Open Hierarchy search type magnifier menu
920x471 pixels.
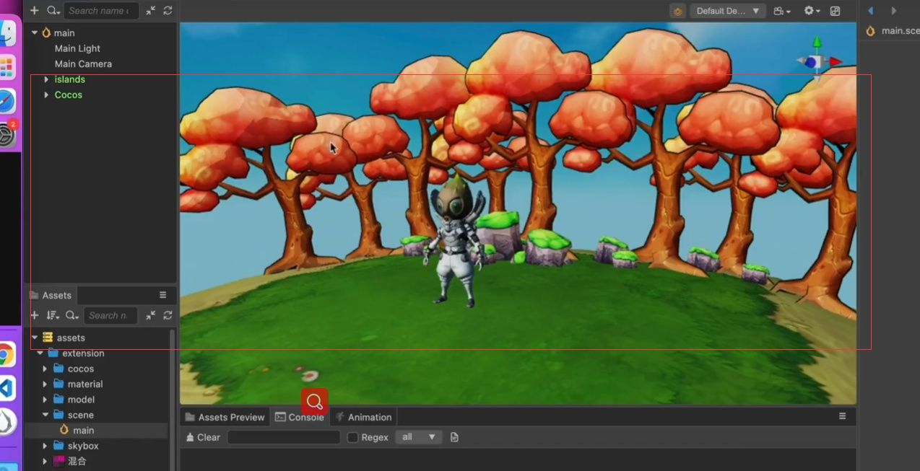click(53, 11)
